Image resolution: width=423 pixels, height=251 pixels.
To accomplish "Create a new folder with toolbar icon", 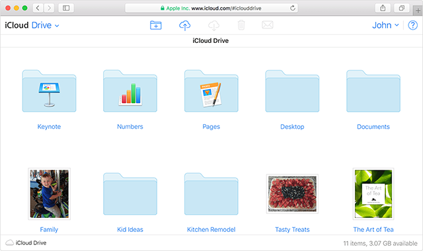I will coord(156,25).
